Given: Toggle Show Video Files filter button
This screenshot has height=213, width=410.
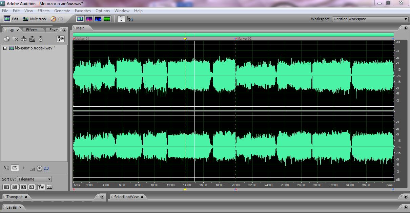Looking at the screenshot, I should point(23,187).
